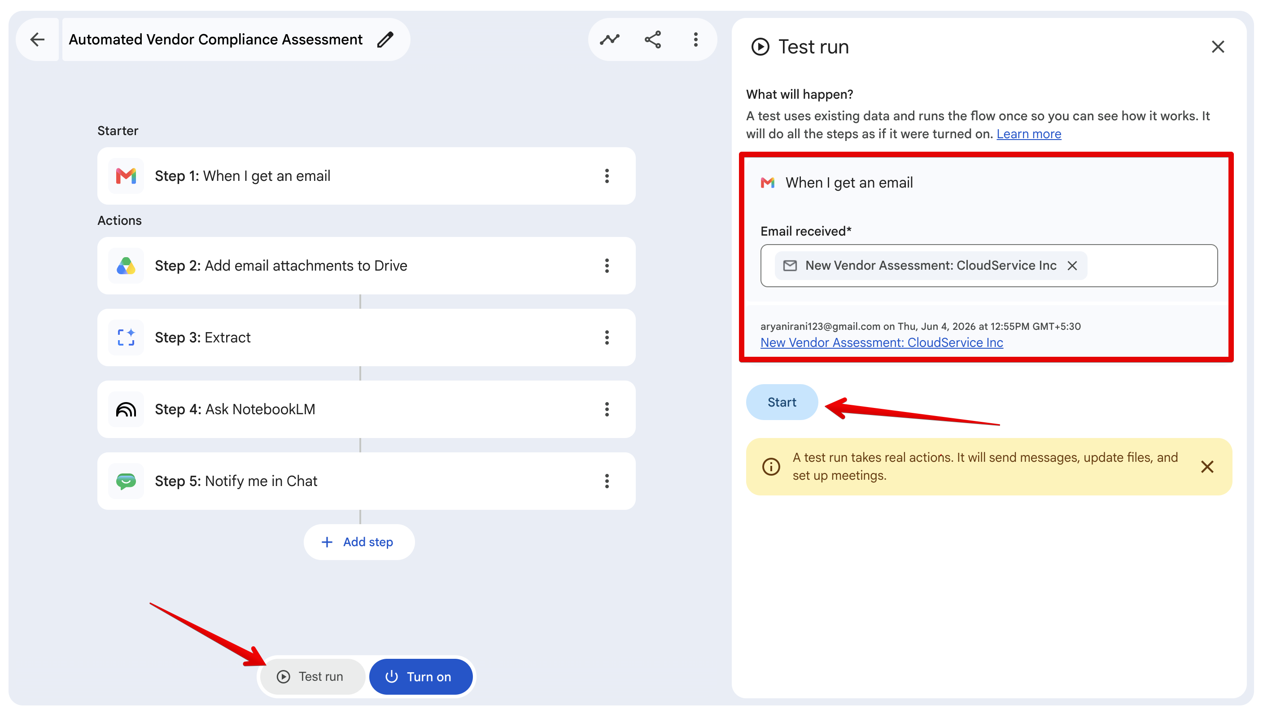Open options menu for Step 5 Chat
This screenshot has height=714, width=1263.
607,481
